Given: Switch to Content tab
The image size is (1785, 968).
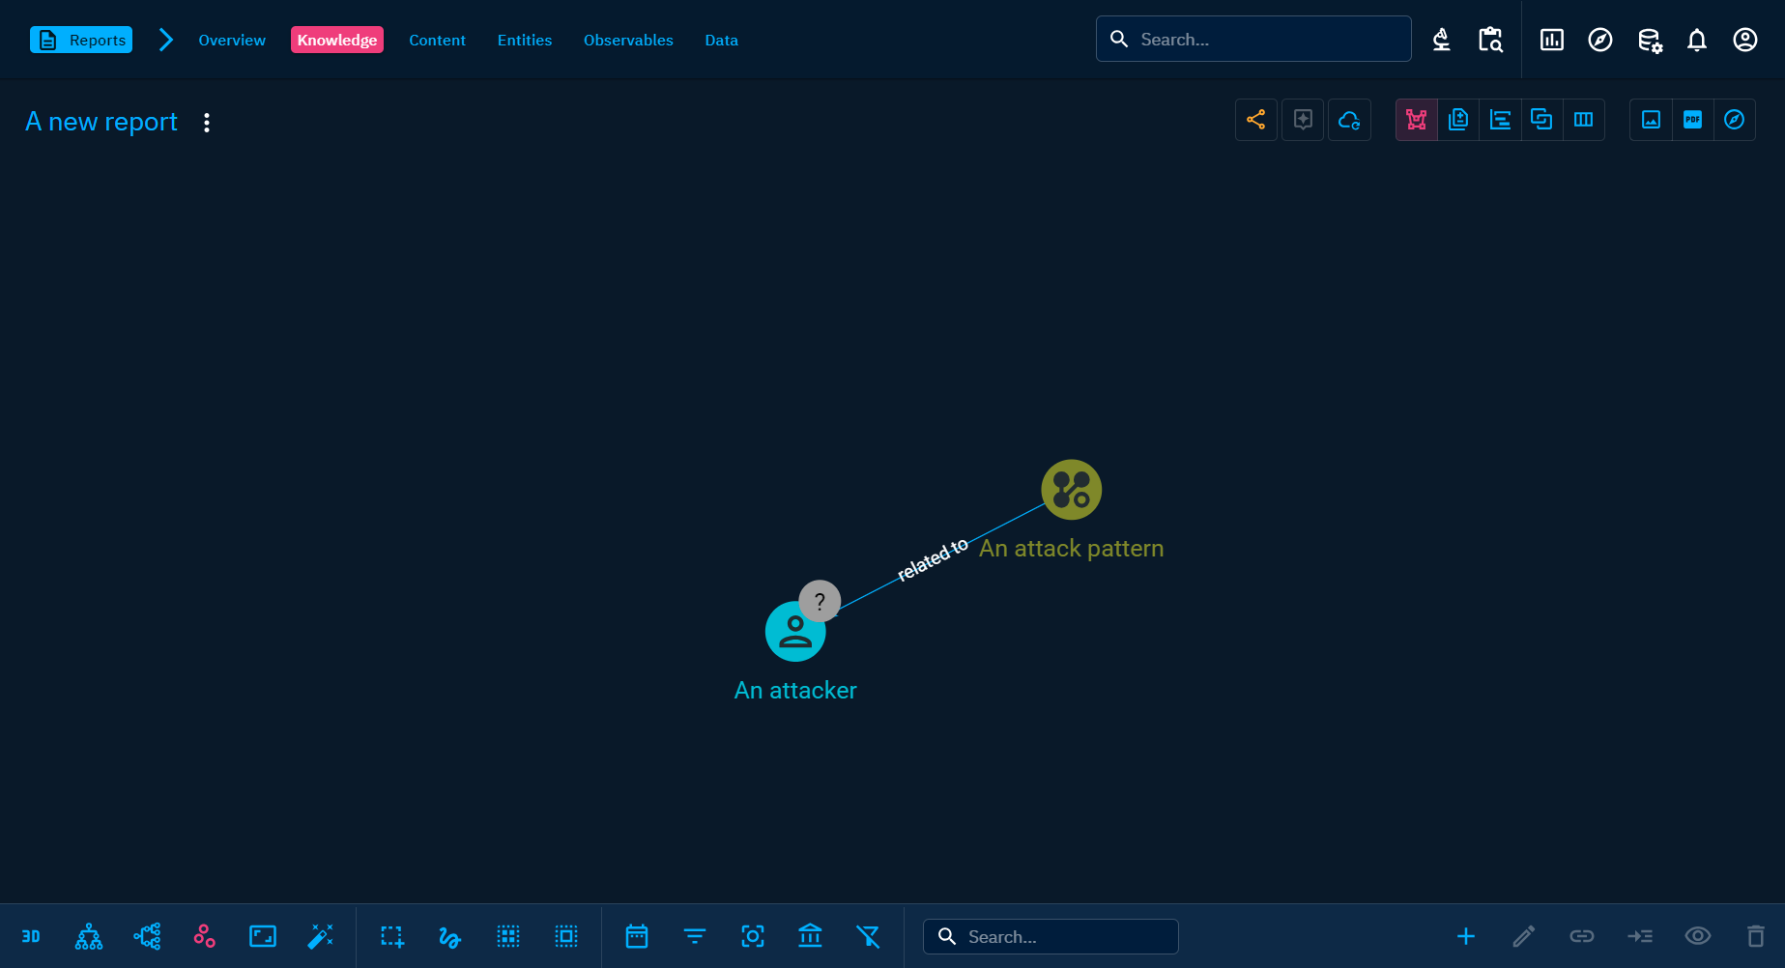Looking at the screenshot, I should pyautogui.click(x=437, y=40).
